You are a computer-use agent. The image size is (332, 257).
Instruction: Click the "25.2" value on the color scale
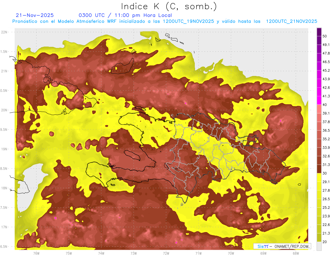click(x=326, y=208)
